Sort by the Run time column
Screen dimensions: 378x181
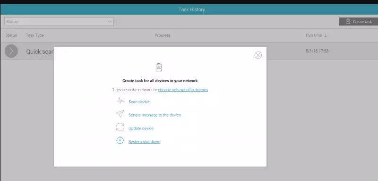pos(314,35)
